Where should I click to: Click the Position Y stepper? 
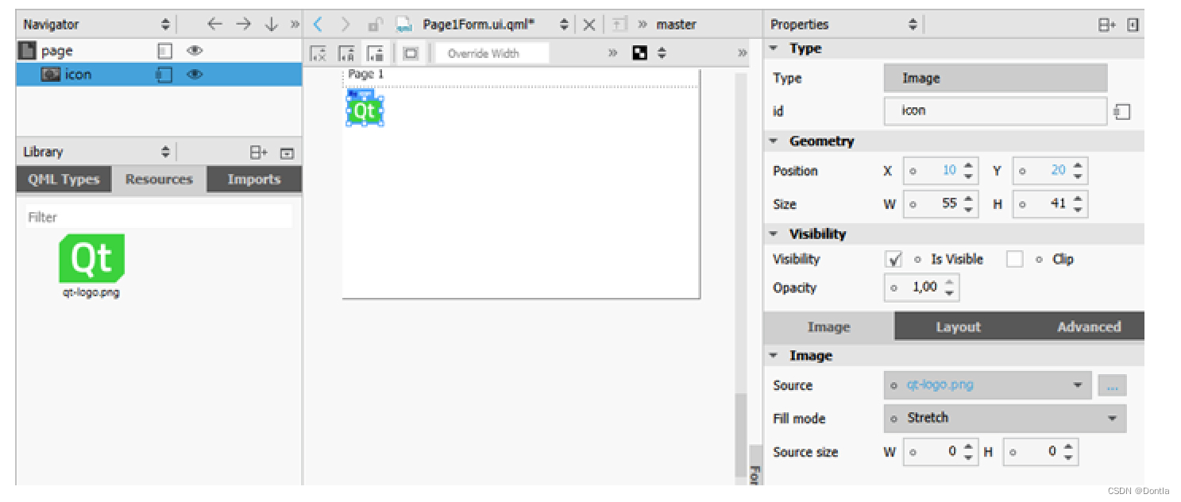1078,171
